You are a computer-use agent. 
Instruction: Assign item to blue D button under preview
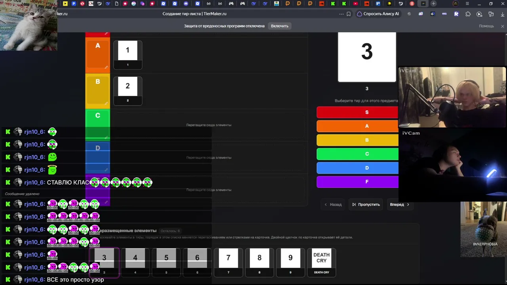[x=358, y=168]
